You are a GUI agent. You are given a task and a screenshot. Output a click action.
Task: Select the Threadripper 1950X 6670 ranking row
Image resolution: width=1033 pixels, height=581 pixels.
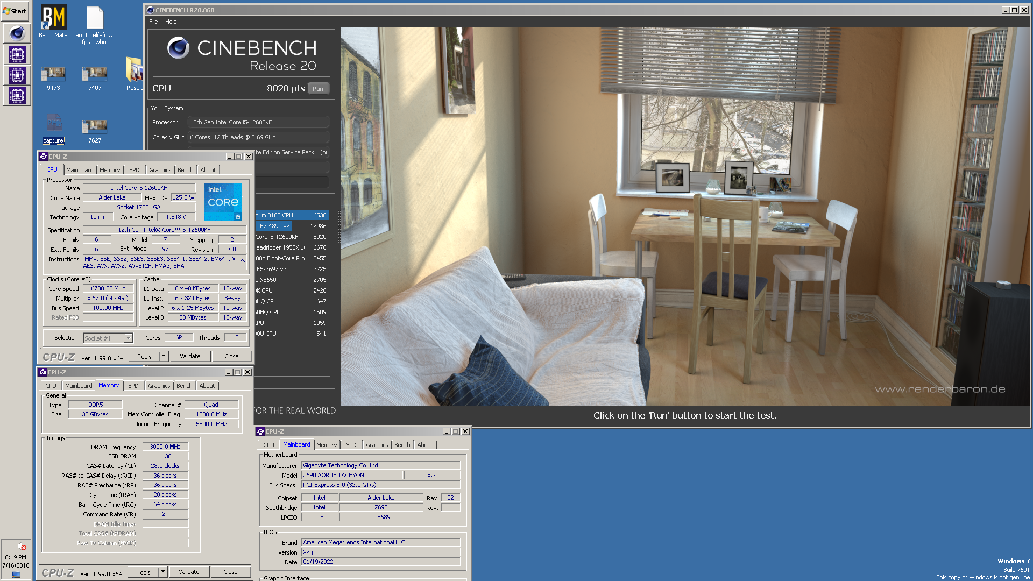point(291,247)
